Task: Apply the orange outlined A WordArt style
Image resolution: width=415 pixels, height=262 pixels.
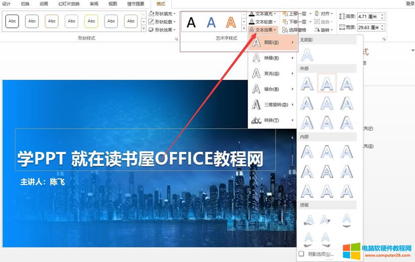Action: click(231, 22)
